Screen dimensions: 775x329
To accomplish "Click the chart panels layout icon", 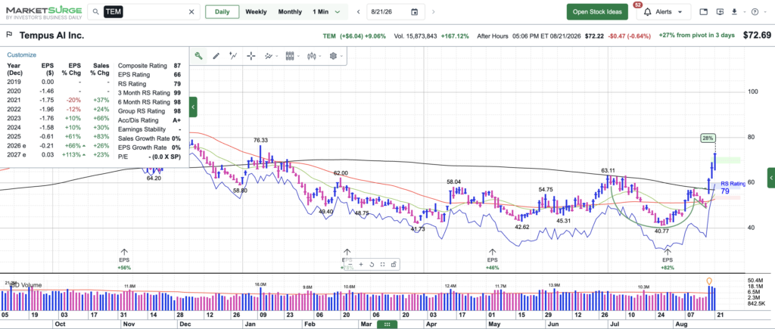I will click(x=290, y=56).
